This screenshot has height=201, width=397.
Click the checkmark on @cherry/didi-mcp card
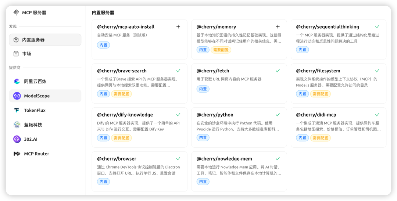coord(377,115)
